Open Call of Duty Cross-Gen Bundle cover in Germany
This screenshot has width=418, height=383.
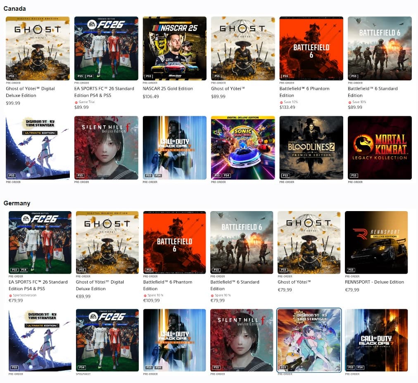[376, 340]
